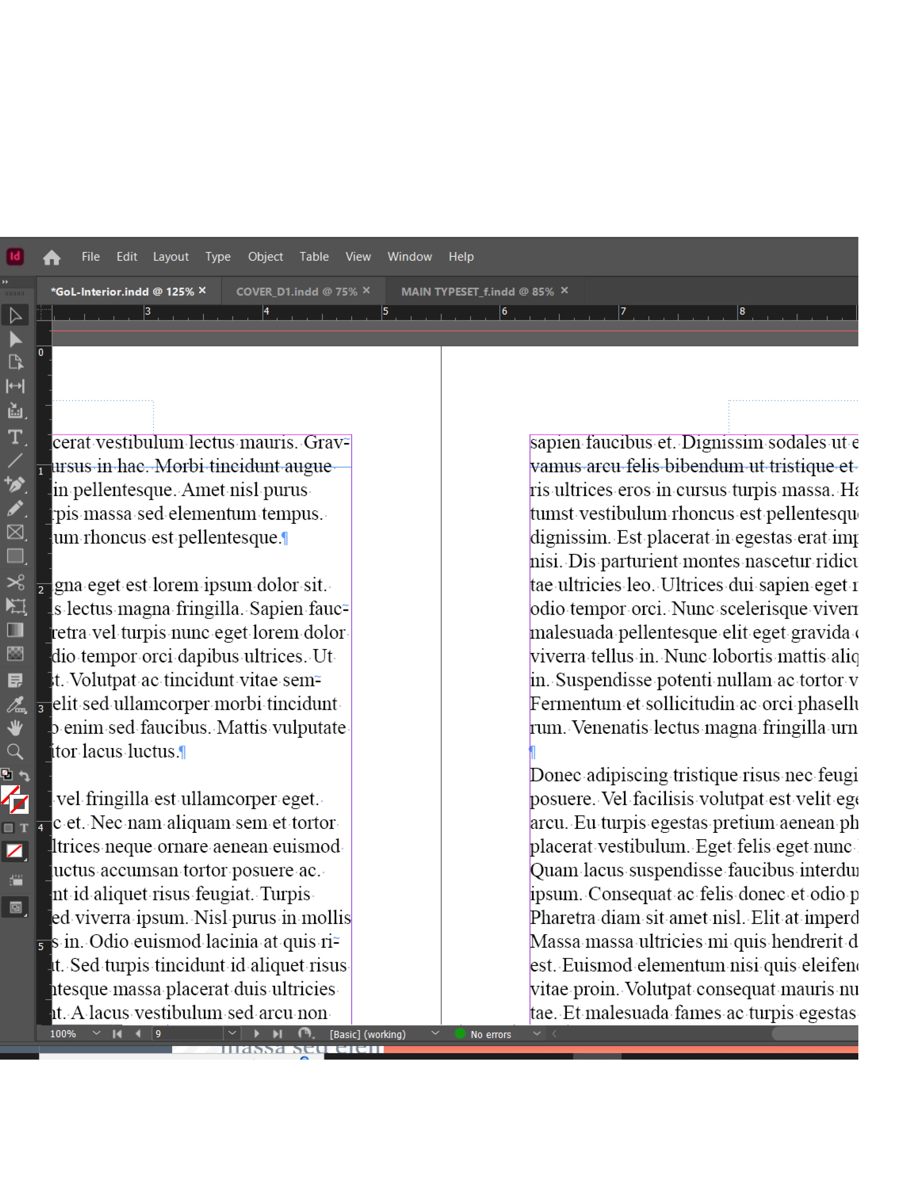
Task: Expand the page number 9 dropdown
Action: (232, 1033)
